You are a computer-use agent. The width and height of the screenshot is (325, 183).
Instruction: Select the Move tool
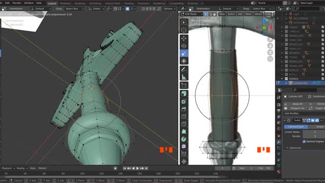point(184,38)
